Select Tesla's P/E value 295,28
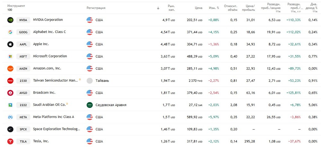This screenshot has width=321, height=147. coord(250,141)
